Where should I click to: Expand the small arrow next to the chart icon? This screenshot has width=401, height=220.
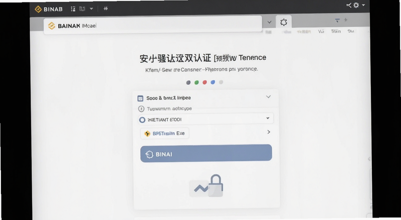pos(91,8)
